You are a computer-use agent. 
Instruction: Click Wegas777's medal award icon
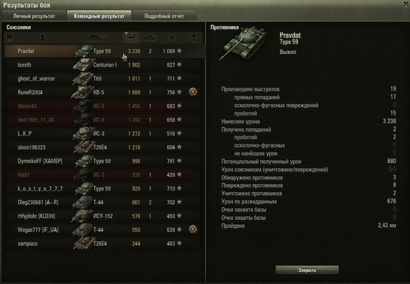click(x=193, y=229)
